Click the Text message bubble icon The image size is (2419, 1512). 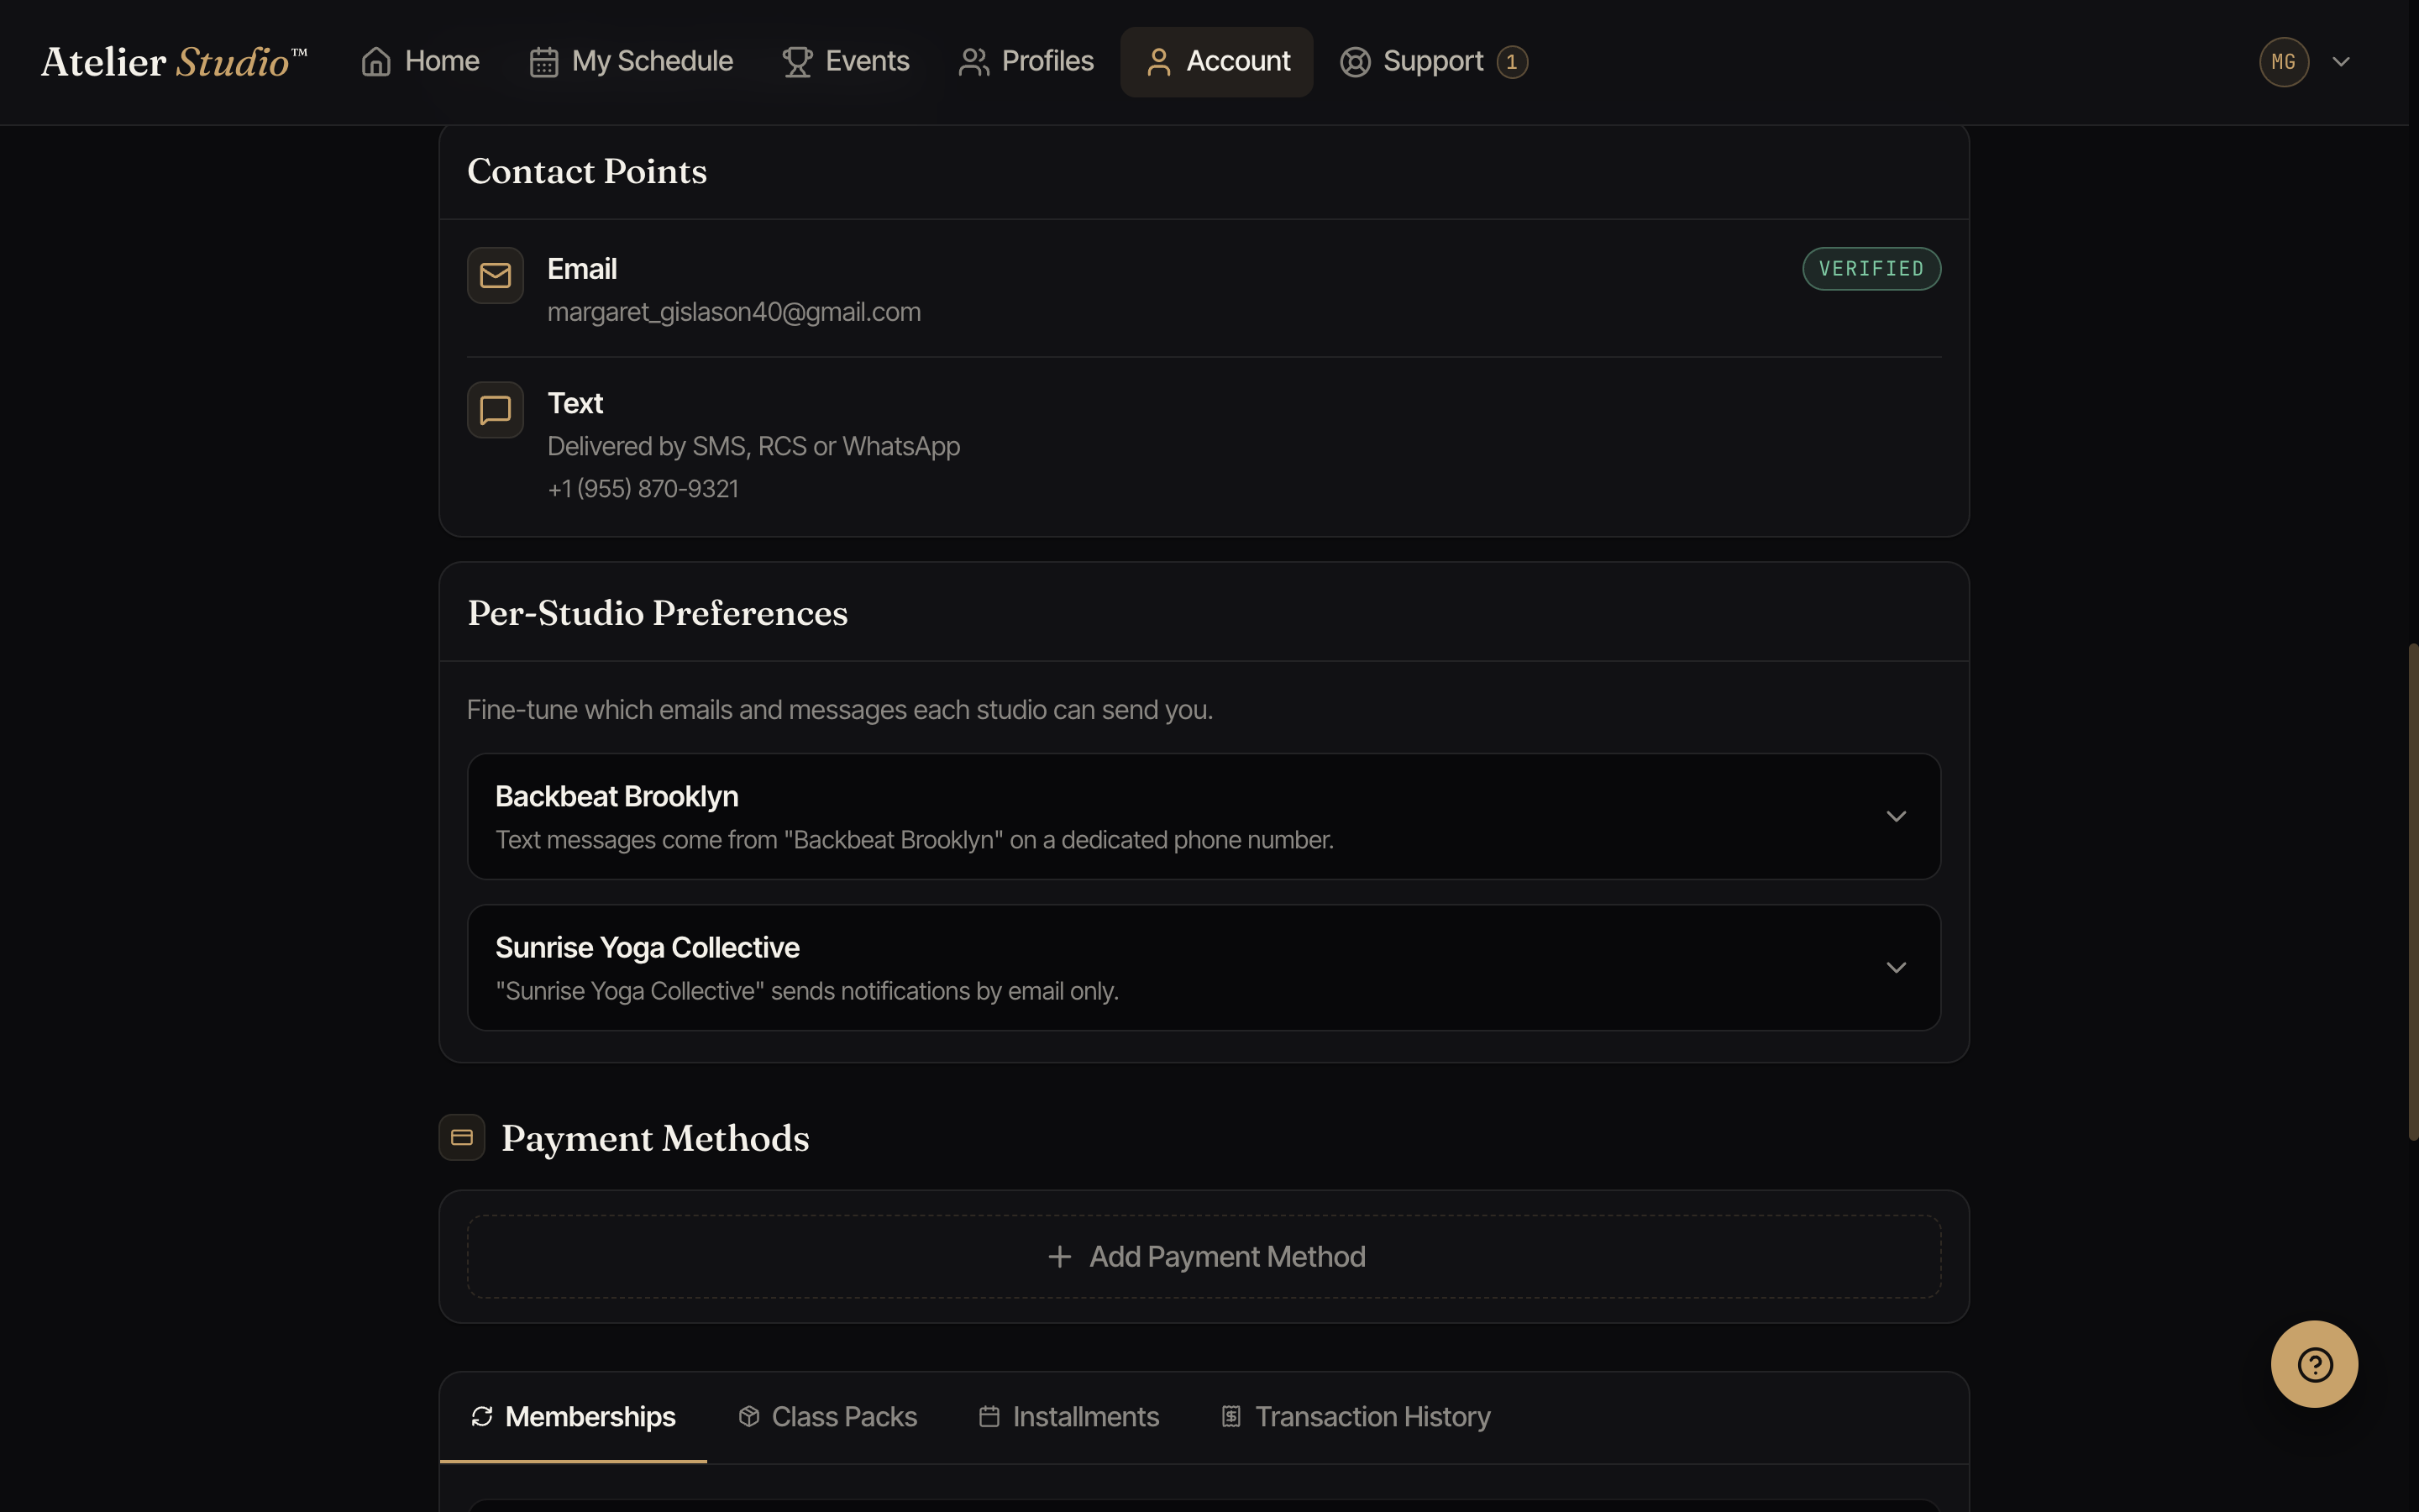(x=496, y=410)
